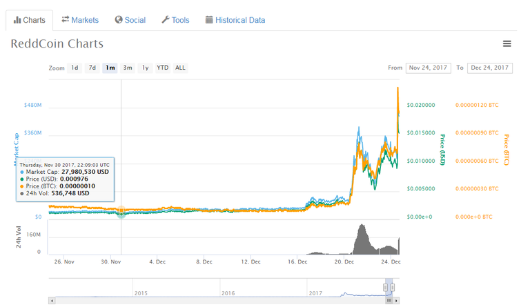Open the chart hamburger context menu

pos(507,43)
